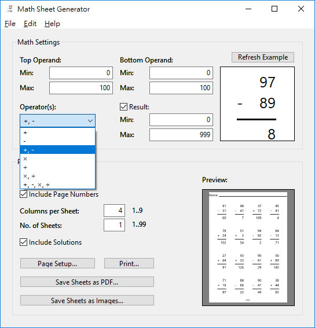Open the Page Setup dialog

pos(57,263)
